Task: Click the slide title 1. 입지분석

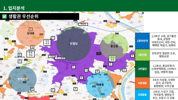Action: pos(14,8)
